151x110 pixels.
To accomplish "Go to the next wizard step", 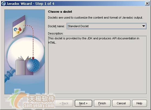I will (83, 103).
